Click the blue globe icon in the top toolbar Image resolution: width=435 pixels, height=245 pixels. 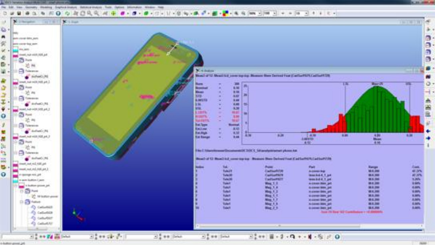[x=58, y=14]
